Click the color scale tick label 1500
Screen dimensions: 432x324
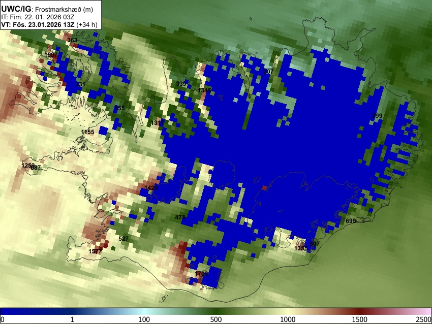[x=360, y=319]
